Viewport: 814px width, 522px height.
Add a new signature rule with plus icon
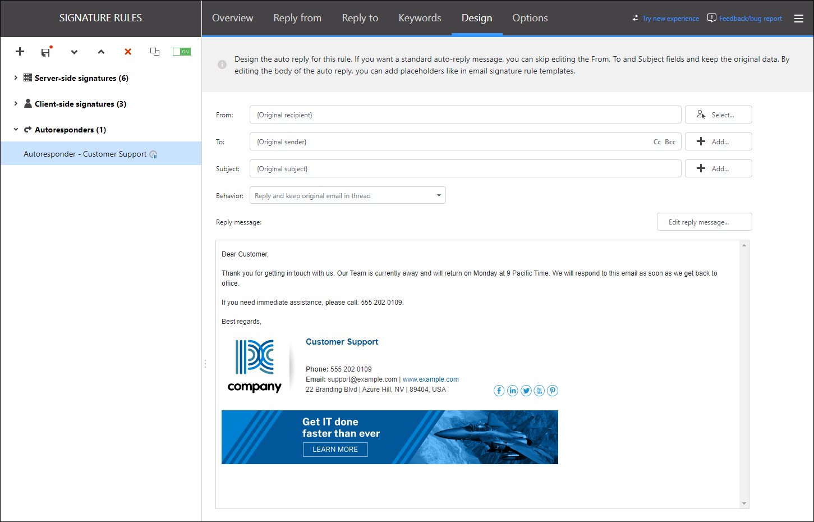20,52
